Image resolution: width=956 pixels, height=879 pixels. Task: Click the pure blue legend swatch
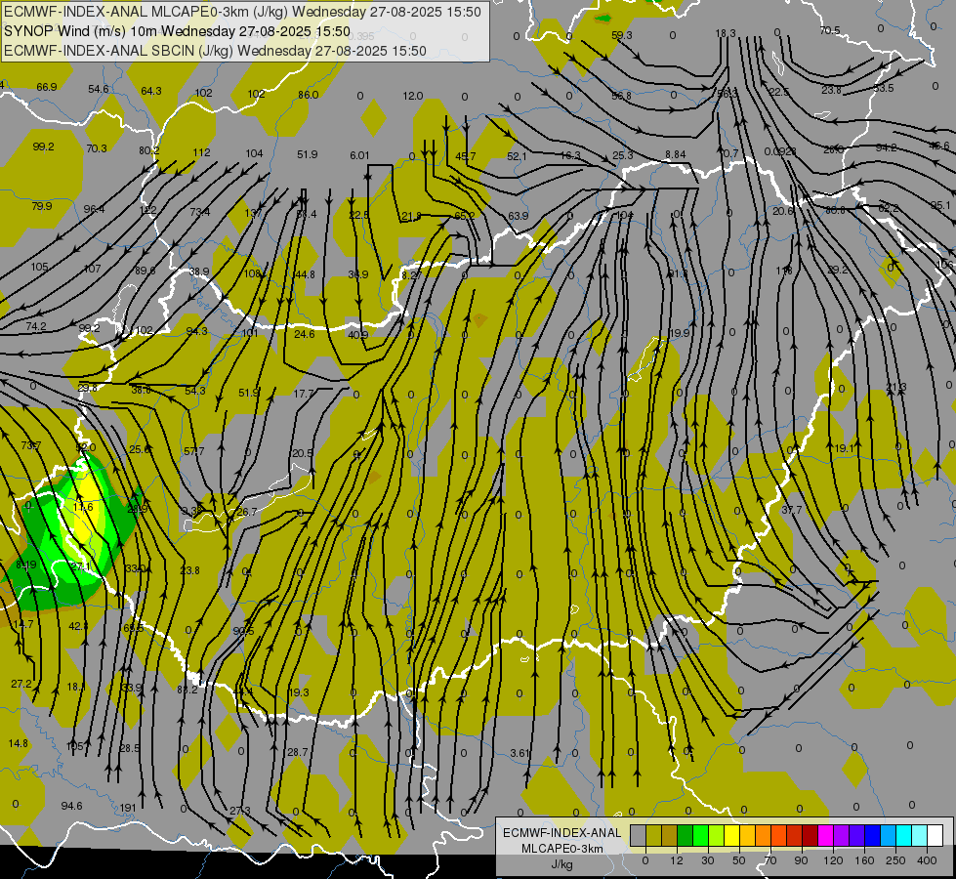pyautogui.click(x=872, y=835)
